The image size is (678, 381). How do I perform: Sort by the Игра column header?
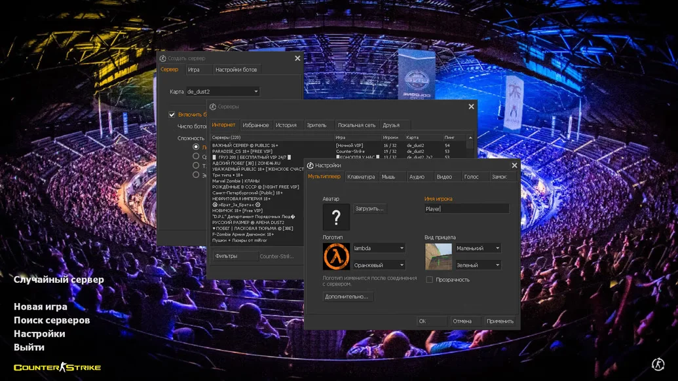click(357, 137)
